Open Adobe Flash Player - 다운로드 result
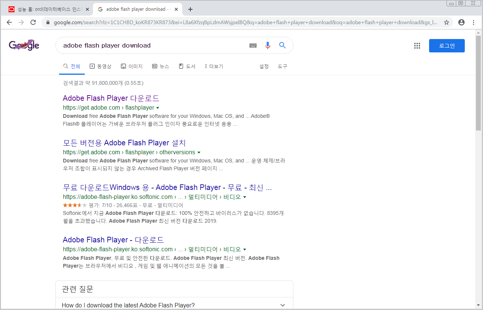This screenshot has height=310, width=483. click(x=113, y=240)
